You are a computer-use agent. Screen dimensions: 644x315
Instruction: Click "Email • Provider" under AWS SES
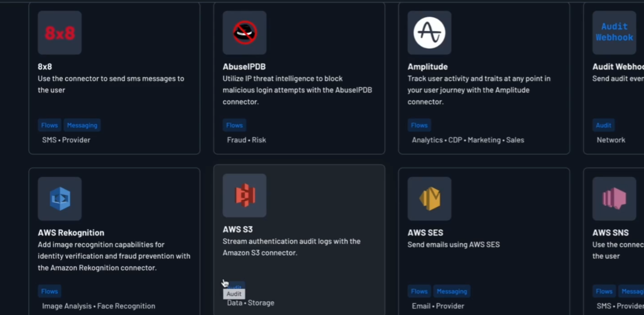click(x=439, y=306)
